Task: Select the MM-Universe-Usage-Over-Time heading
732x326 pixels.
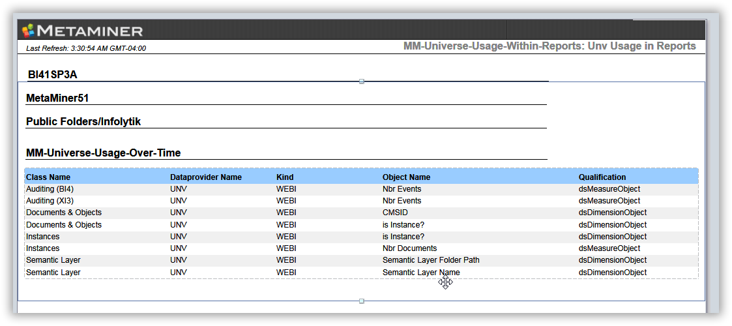Action: [x=104, y=153]
